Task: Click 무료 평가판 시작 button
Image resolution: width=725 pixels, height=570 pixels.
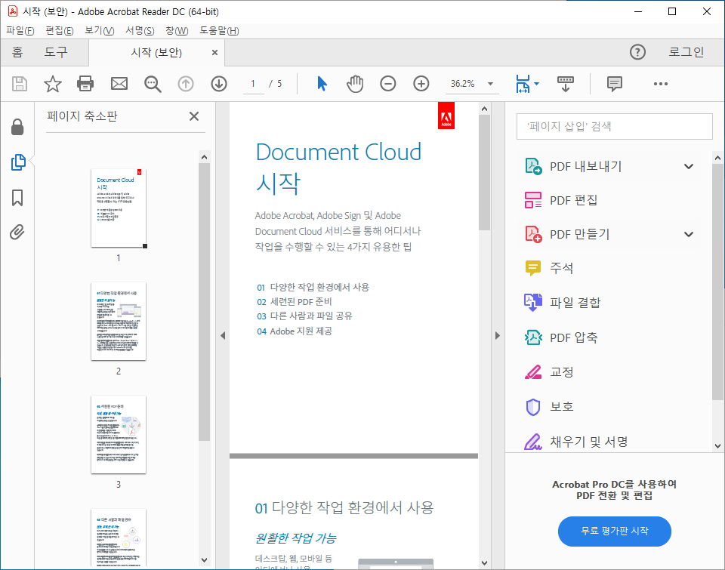Action: [615, 531]
